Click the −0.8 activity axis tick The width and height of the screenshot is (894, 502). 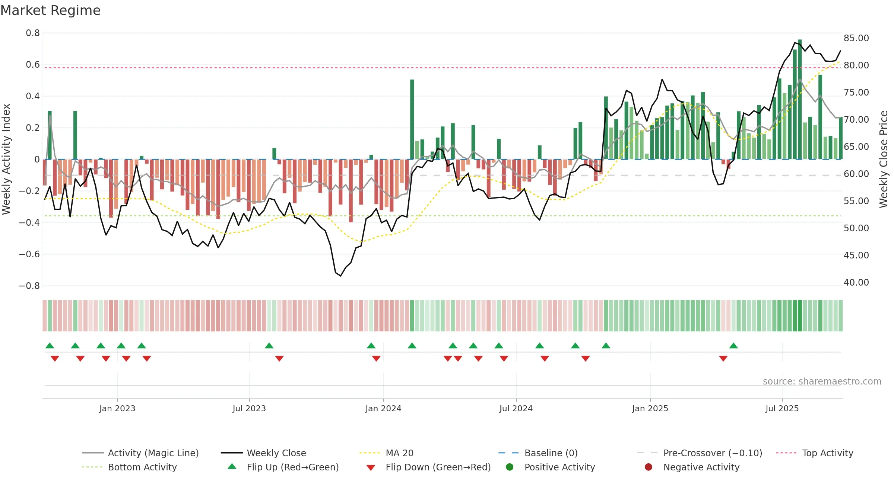click(x=29, y=286)
